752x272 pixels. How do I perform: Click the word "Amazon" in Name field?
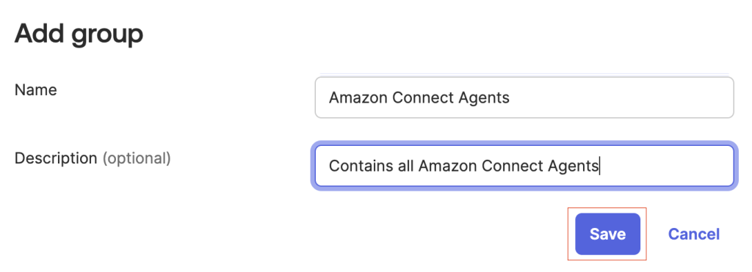tap(358, 98)
